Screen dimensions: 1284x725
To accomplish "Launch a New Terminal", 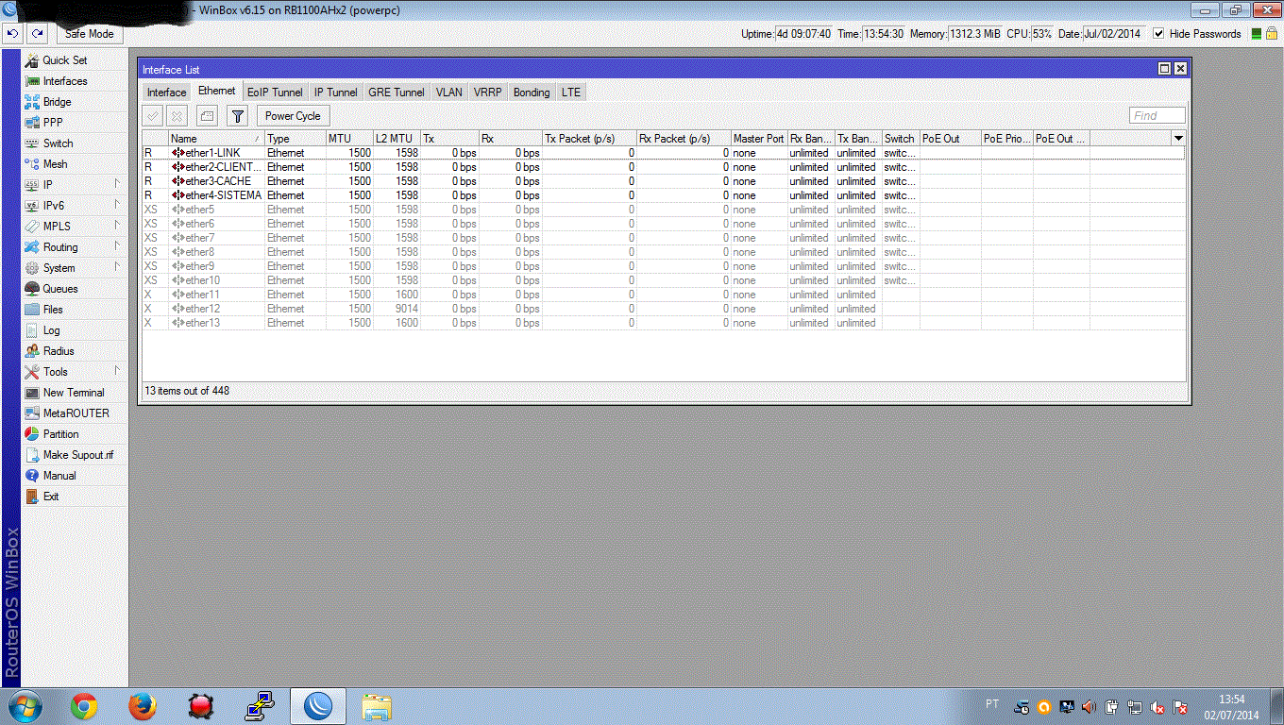I will pos(75,393).
